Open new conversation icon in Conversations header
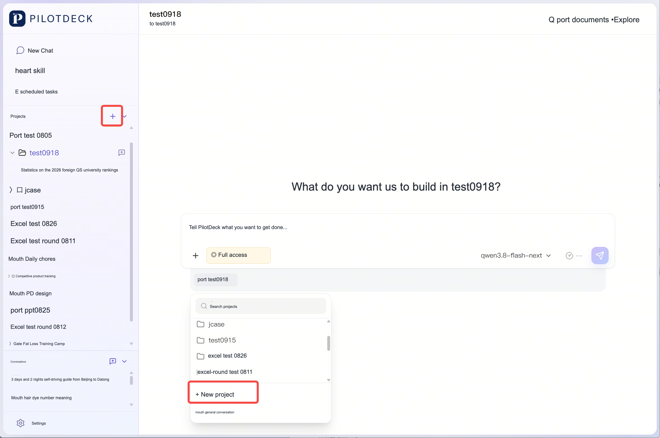The image size is (660, 438). pyautogui.click(x=113, y=361)
